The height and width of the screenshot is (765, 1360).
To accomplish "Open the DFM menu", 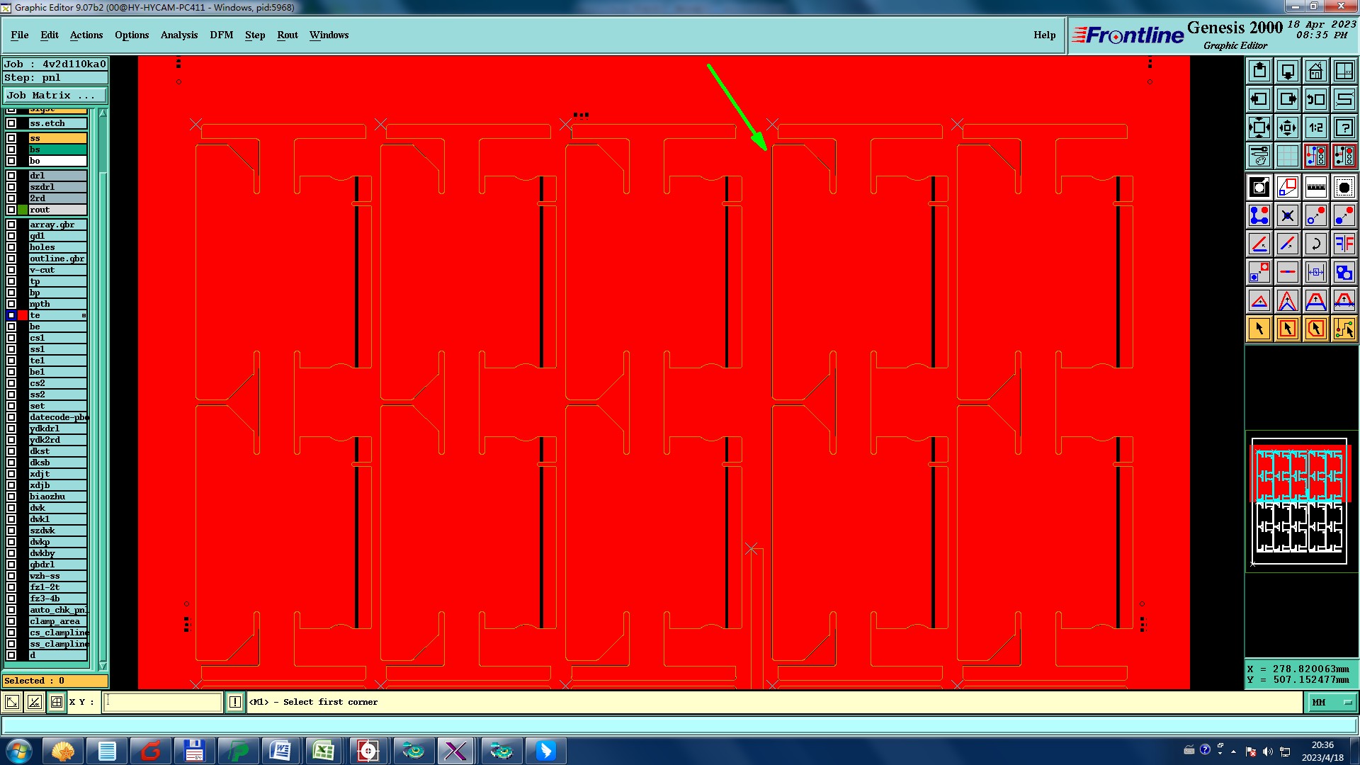I will click(221, 35).
